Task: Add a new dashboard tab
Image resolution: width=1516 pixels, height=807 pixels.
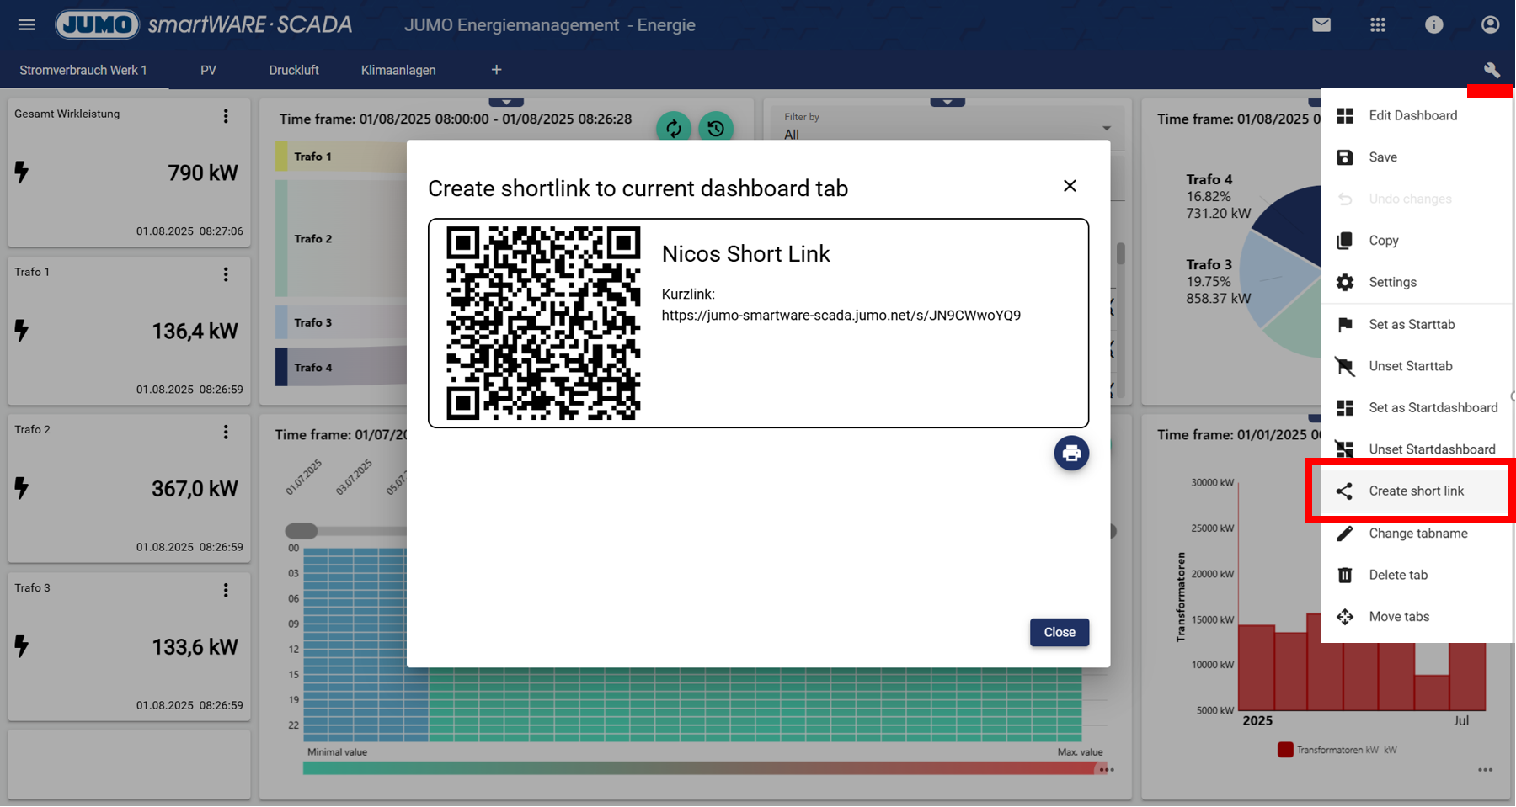Action: tap(496, 70)
